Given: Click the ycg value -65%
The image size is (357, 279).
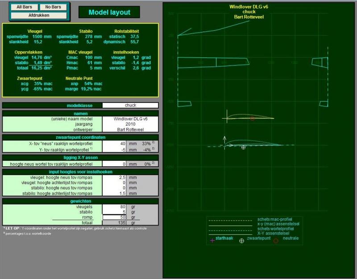Looking at the screenshot, I should point(37,89).
